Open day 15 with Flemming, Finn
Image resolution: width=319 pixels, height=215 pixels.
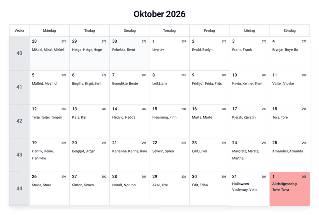(169, 121)
